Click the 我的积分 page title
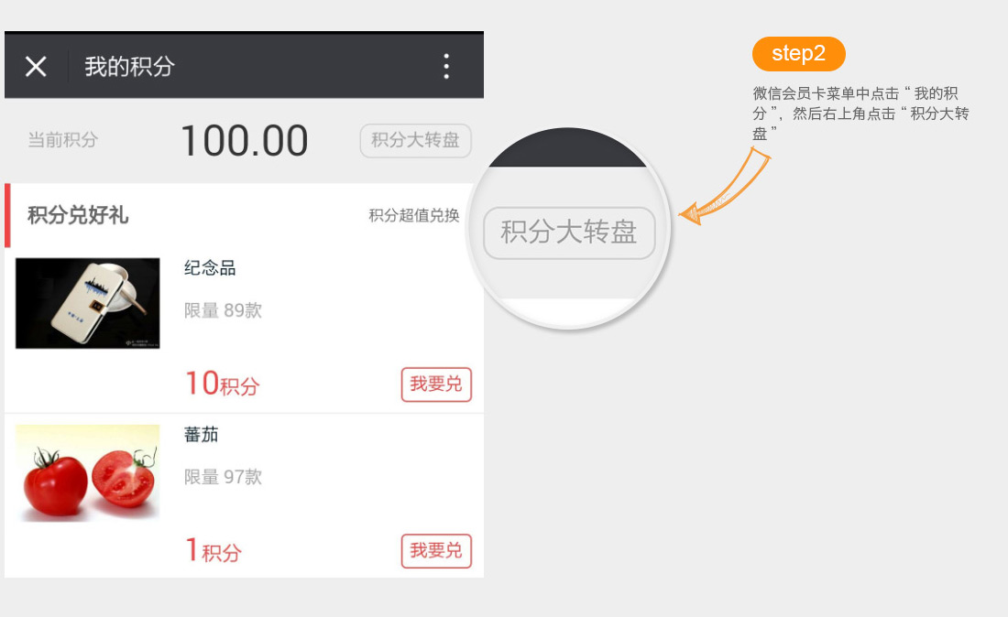Screen dimensions: 1008x617 [x=129, y=66]
